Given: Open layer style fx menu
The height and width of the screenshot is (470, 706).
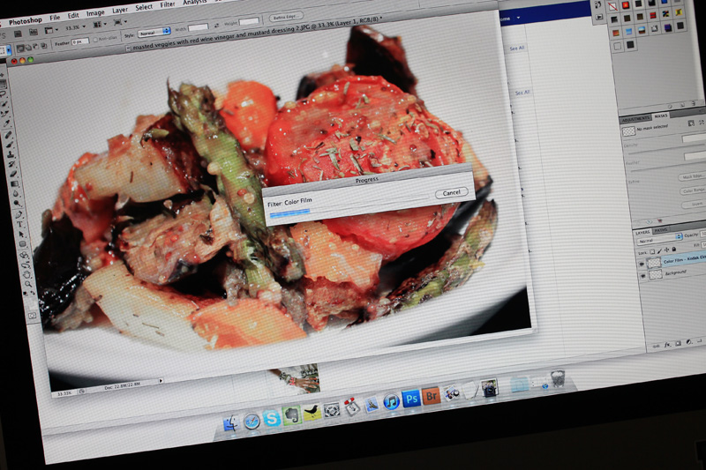Looking at the screenshot, I should click(x=667, y=345).
